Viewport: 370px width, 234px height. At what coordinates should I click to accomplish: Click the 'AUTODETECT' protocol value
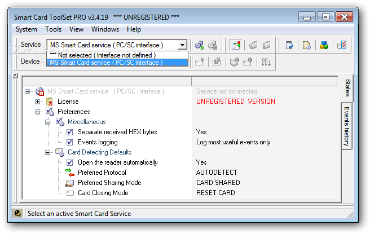[x=217, y=173]
